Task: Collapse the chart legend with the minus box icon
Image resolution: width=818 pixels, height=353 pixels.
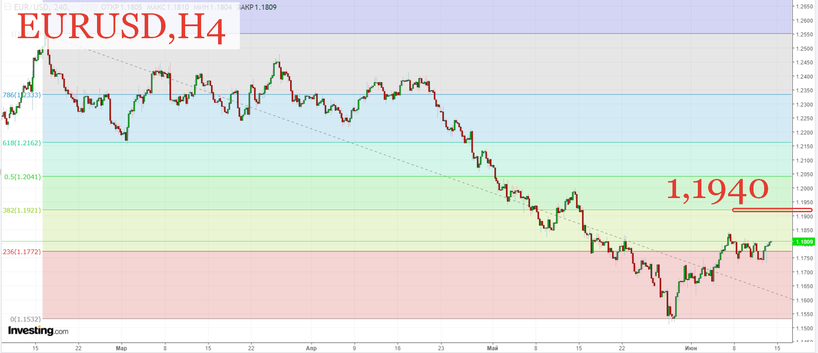Action: tap(7, 7)
